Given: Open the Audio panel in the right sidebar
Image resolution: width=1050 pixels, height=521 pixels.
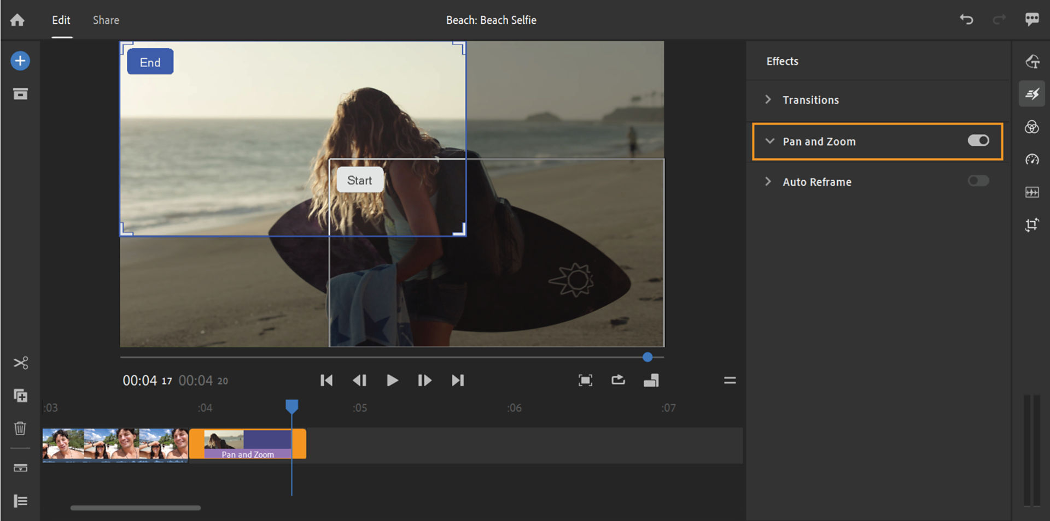Looking at the screenshot, I should tap(1032, 192).
